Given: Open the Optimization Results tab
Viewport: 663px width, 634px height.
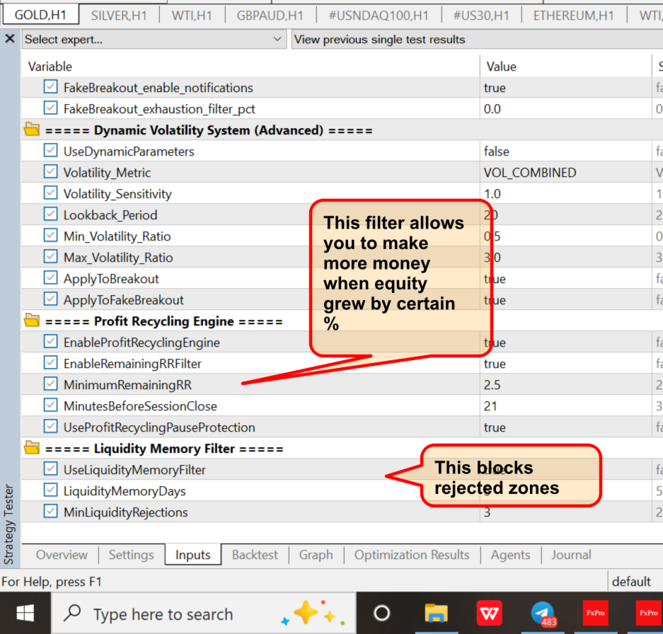Looking at the screenshot, I should point(412,555).
